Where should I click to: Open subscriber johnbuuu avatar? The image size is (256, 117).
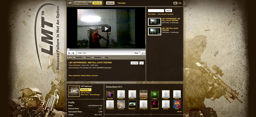(x=166, y=104)
